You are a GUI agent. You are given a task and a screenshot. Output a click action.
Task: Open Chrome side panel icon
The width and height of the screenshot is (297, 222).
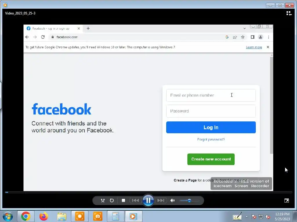click(253, 37)
